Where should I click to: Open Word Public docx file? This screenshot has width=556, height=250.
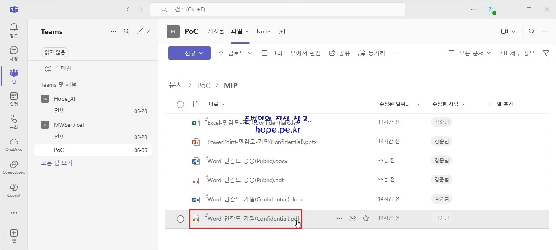tap(247, 161)
